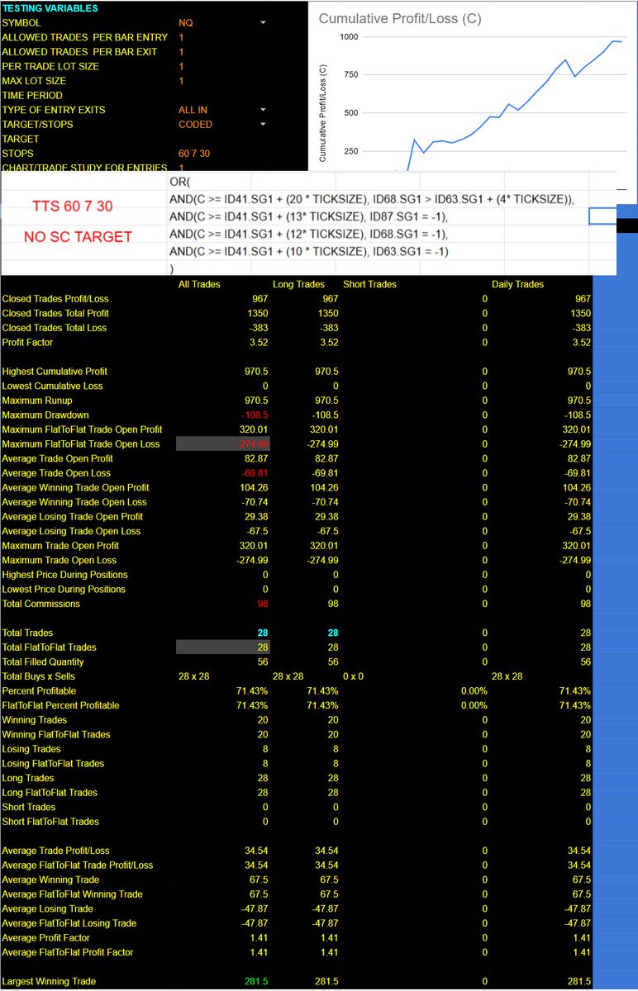The width and height of the screenshot is (638, 991).
Task: Click the Closed Trades Profit/Loss row label
Action: (55, 299)
